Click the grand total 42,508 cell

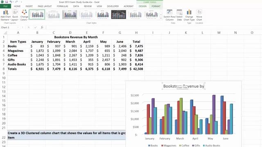(136, 69)
